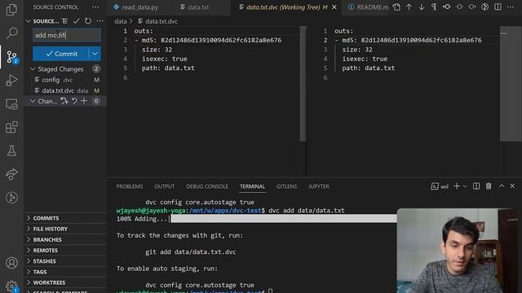This screenshot has height=293, width=522.
Task: Maximize the terminal panel size
Action: point(502,186)
